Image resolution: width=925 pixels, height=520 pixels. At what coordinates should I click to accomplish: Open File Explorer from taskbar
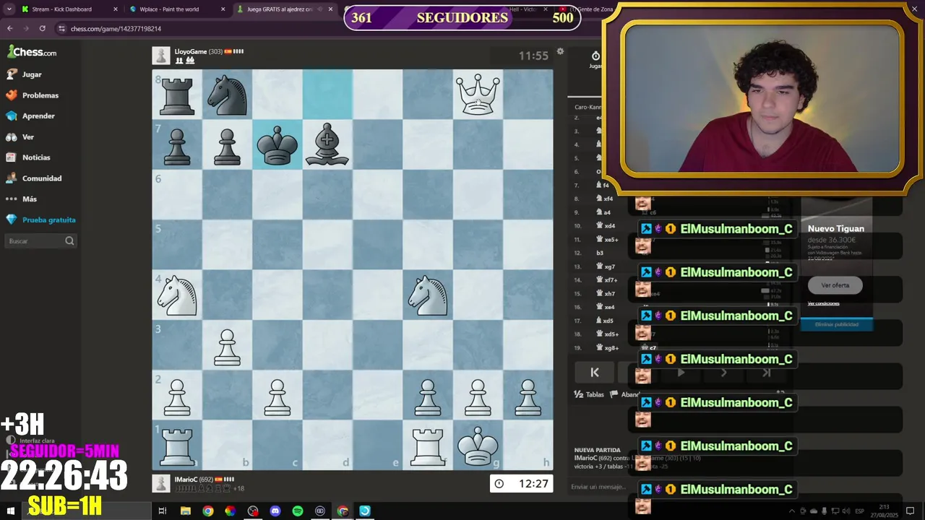point(185,511)
